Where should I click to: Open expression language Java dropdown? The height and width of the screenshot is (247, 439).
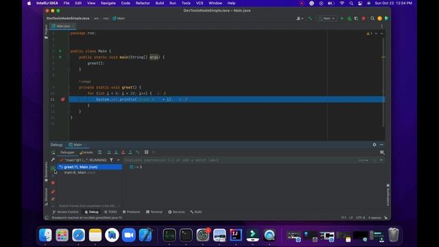[363, 160]
